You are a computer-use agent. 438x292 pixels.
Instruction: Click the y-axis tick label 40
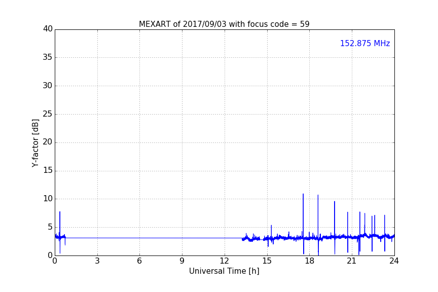48,29
